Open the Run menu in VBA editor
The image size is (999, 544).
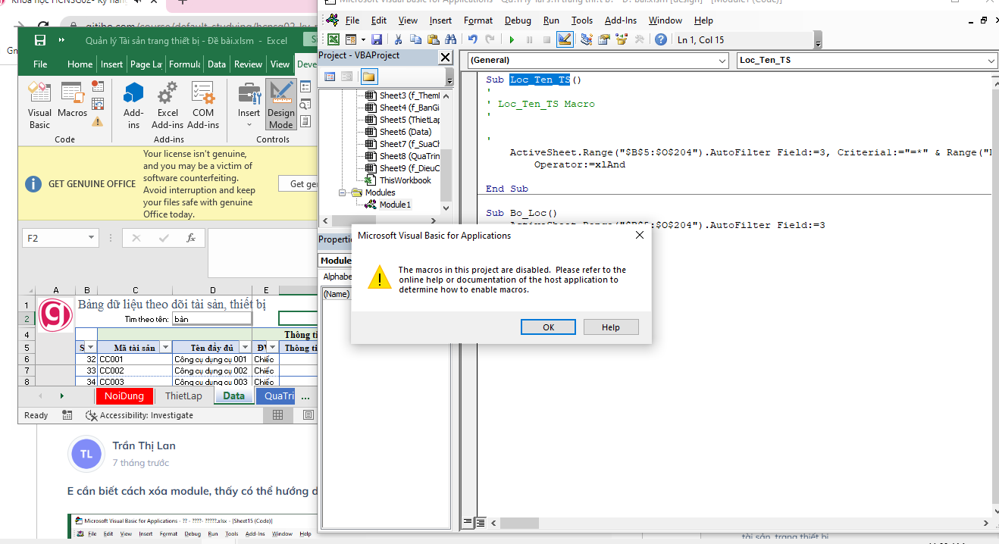pos(551,20)
